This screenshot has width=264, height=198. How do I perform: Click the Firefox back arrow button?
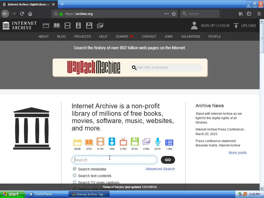[5, 14]
